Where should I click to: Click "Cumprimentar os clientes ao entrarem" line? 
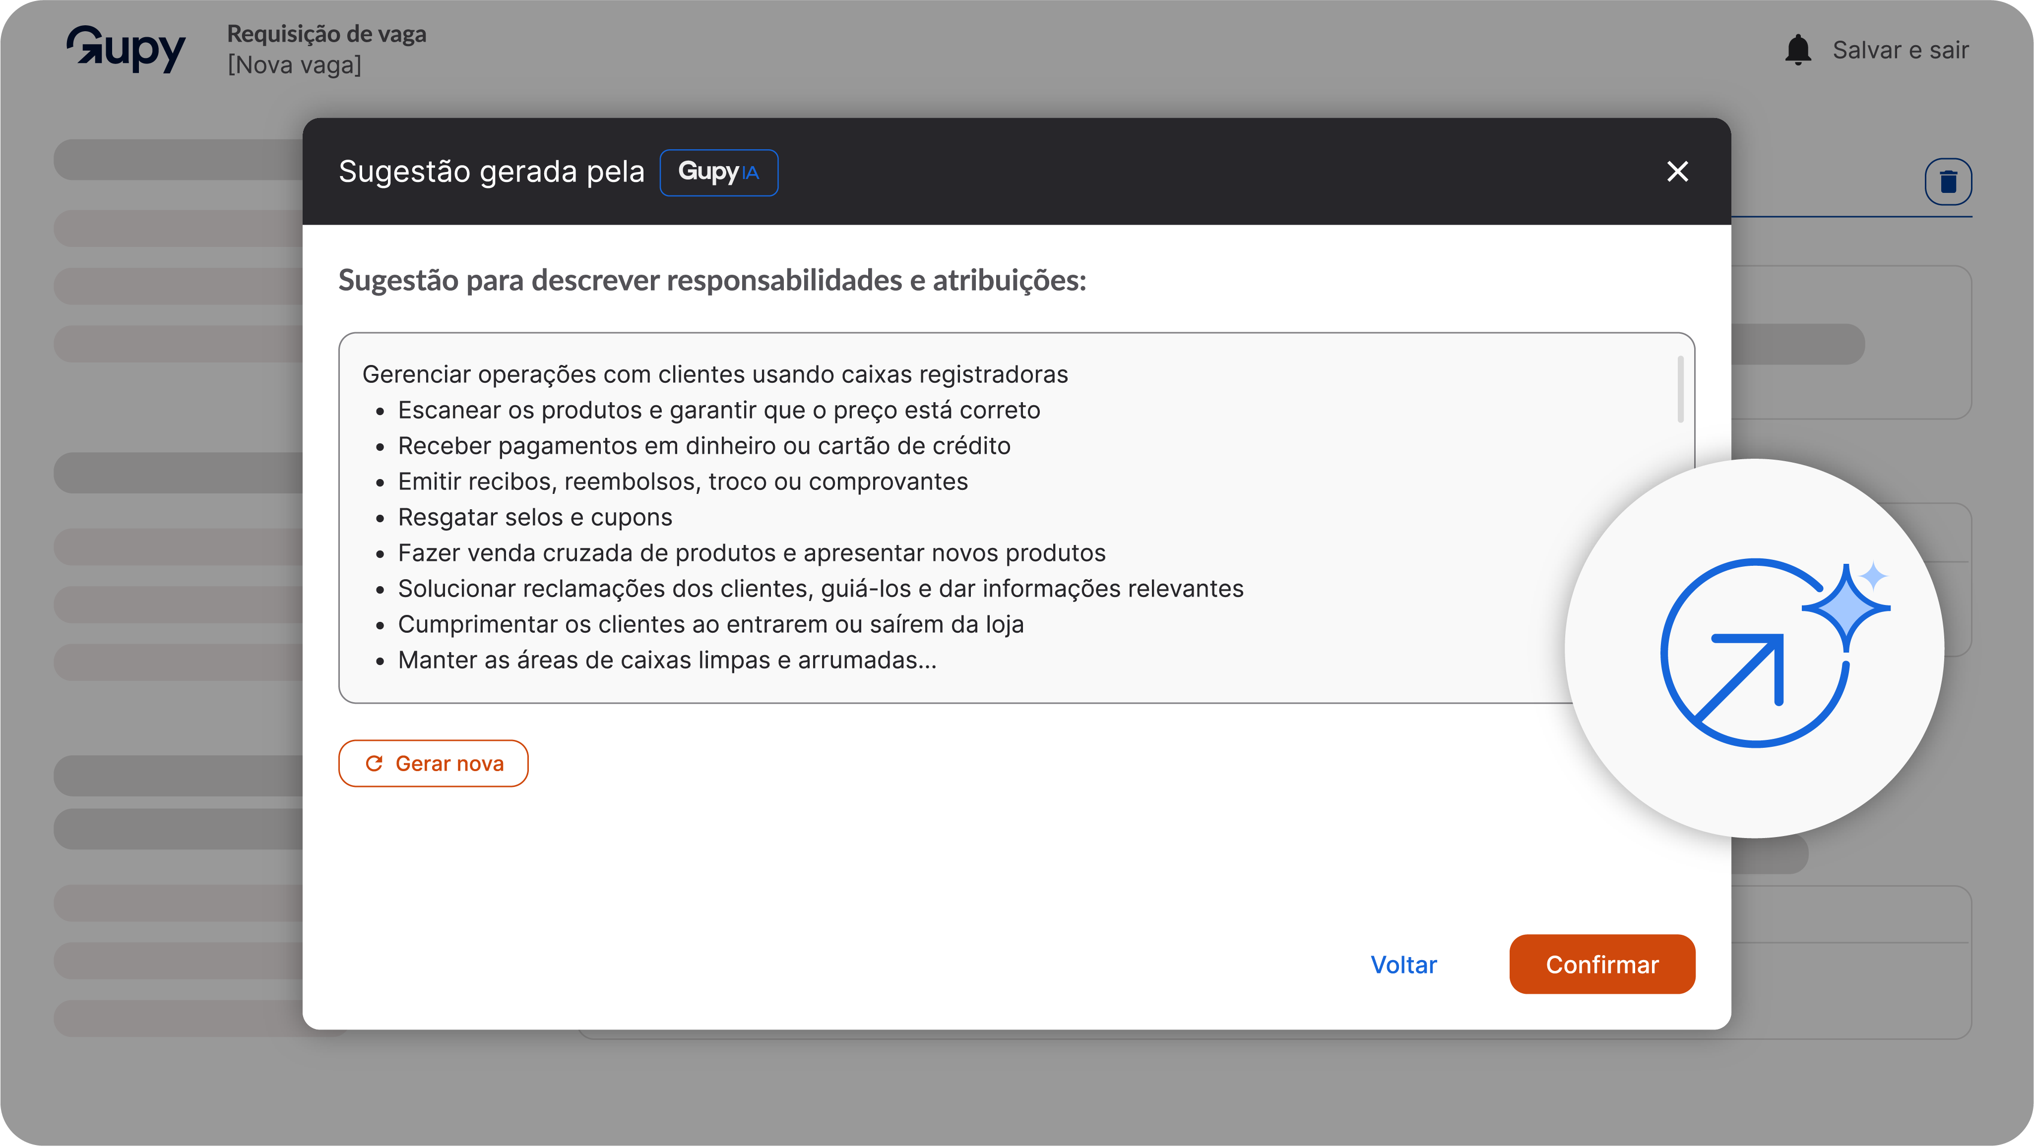[x=710, y=624]
